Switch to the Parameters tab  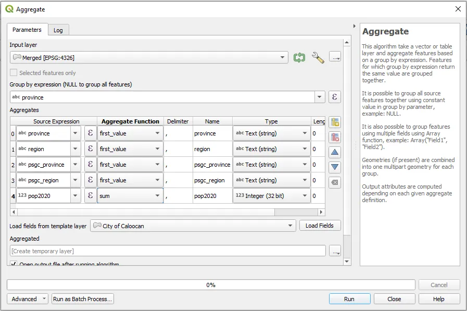click(x=27, y=30)
